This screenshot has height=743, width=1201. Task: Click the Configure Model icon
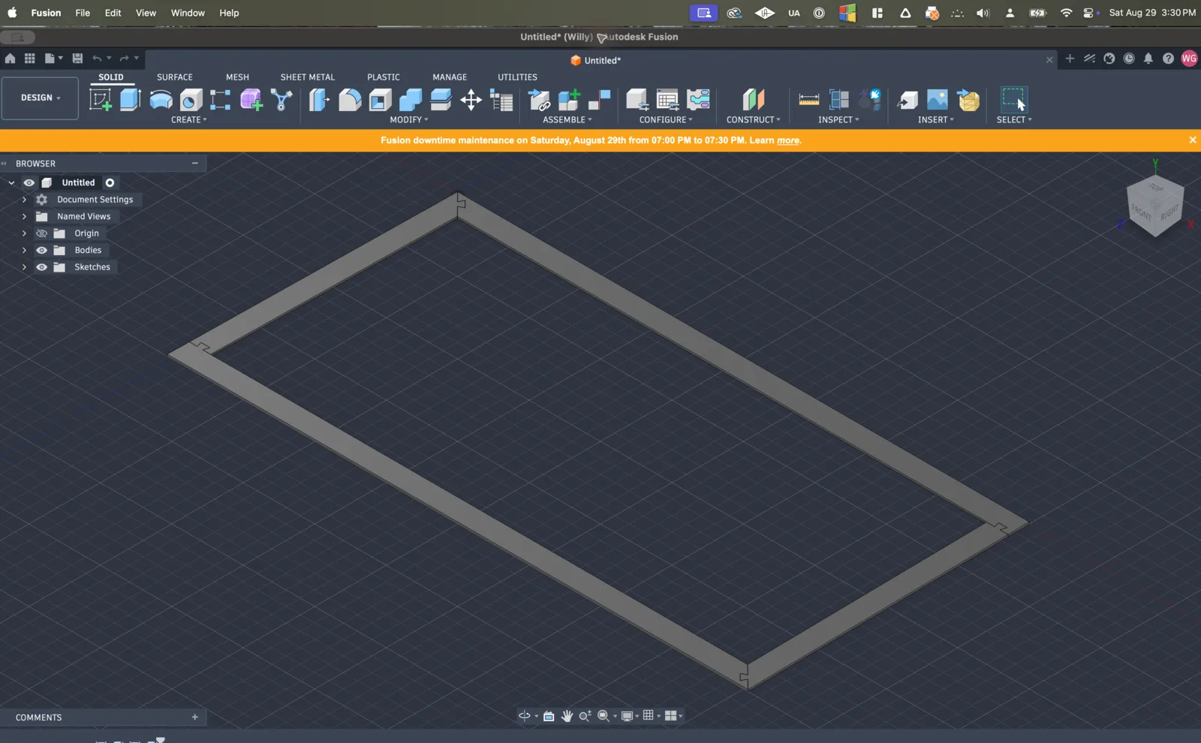(x=637, y=100)
